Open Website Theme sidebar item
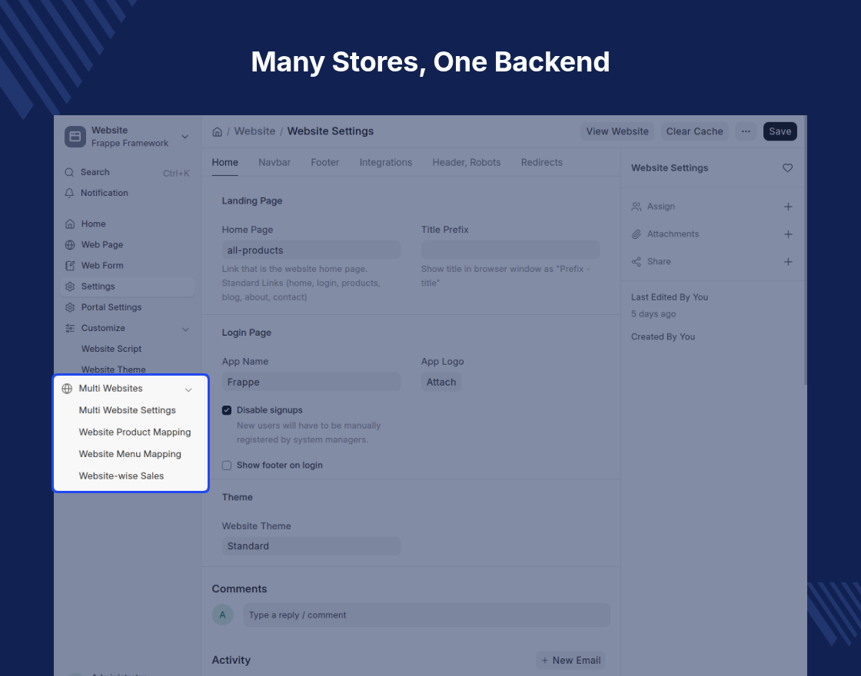Image resolution: width=861 pixels, height=676 pixels. click(x=114, y=369)
